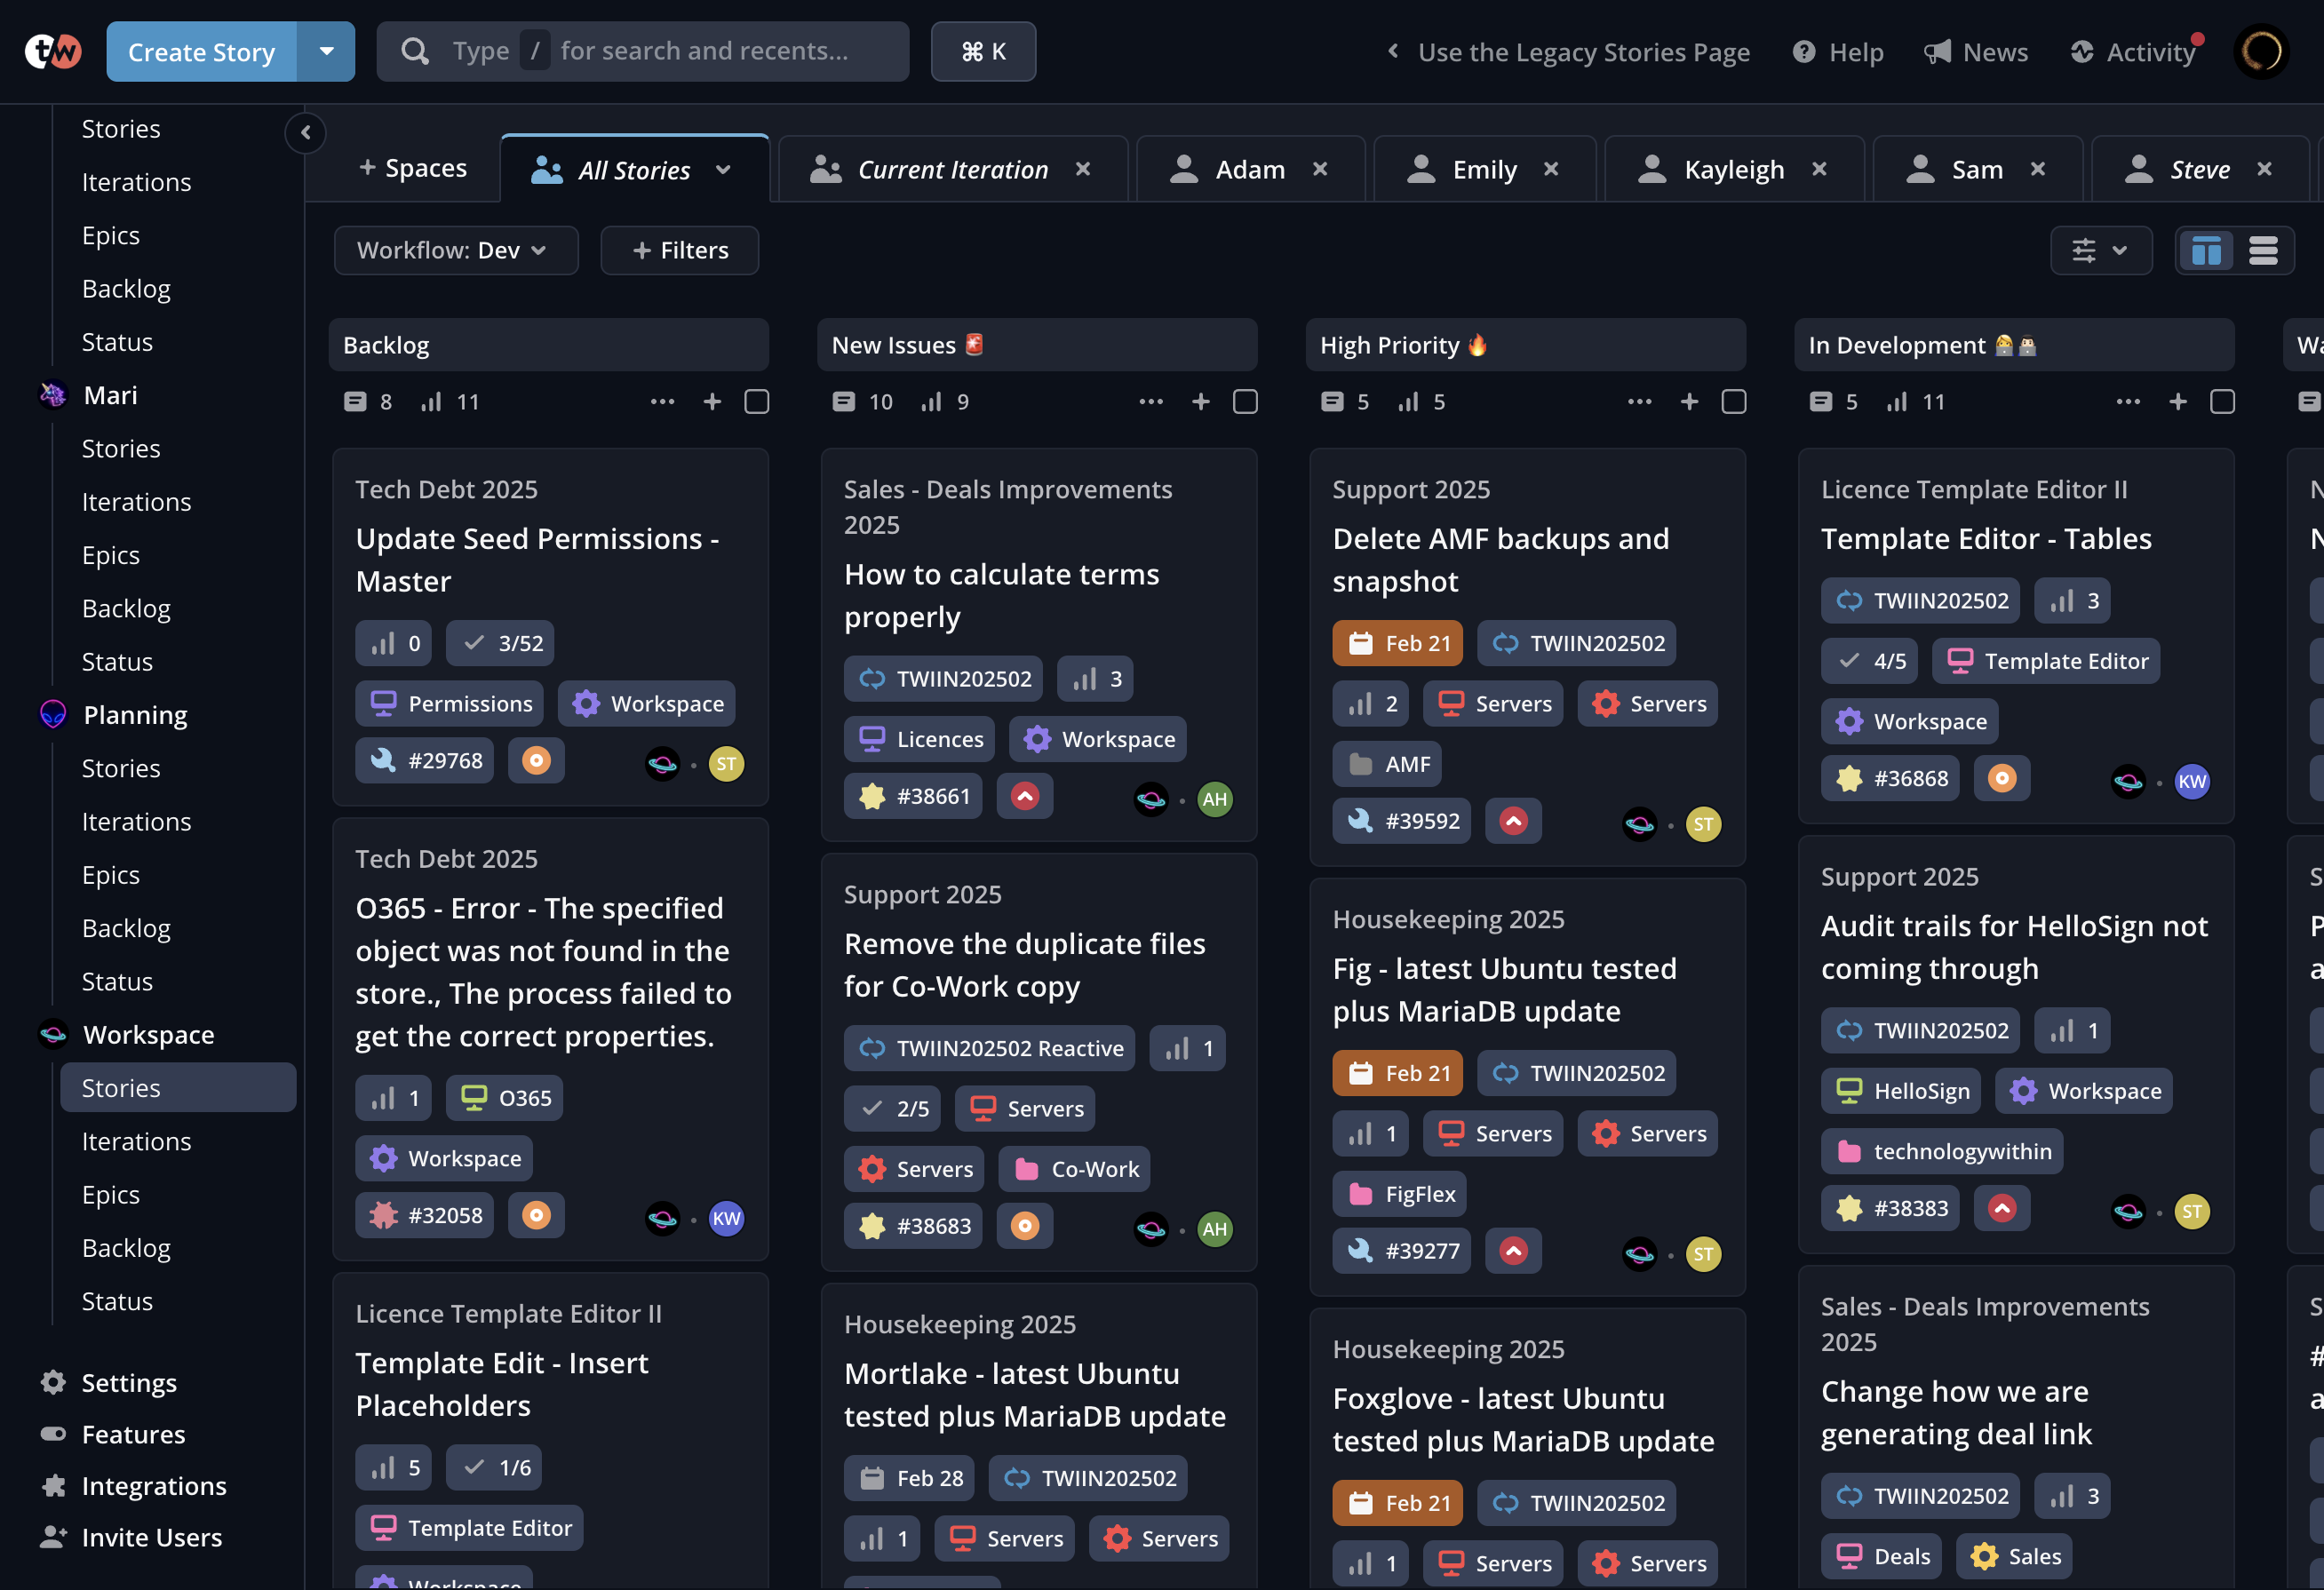2324x1590 pixels.
Task: Open Integrations puzzle icon
Action: (x=52, y=1486)
